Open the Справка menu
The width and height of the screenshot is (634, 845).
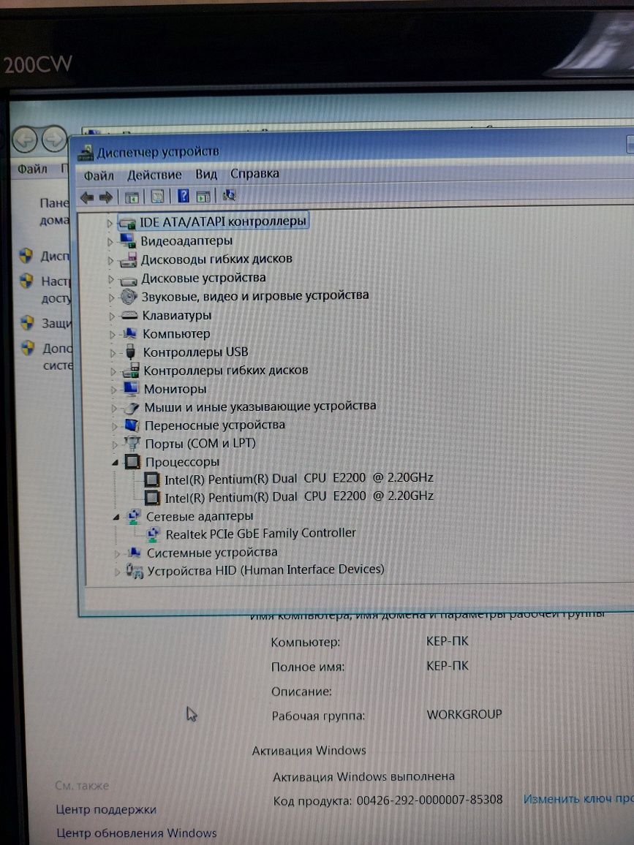(254, 173)
